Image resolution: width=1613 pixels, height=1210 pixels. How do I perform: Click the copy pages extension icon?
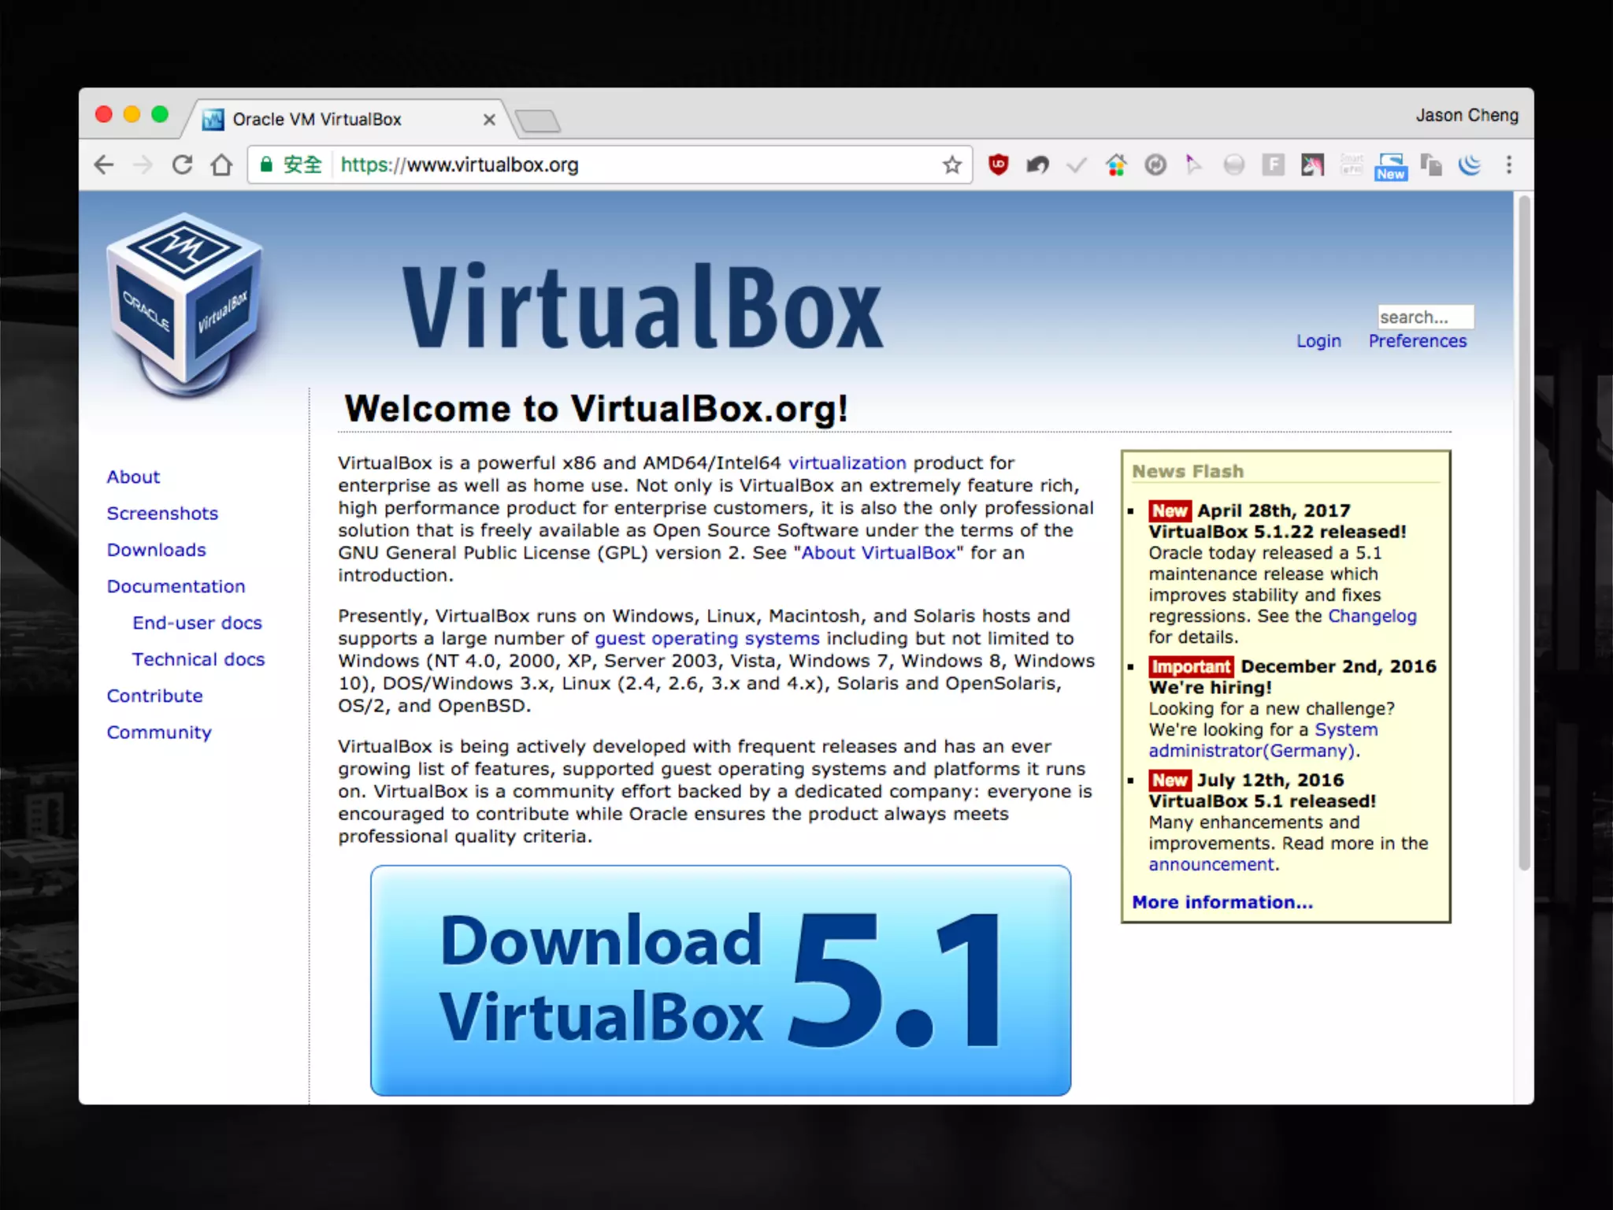[x=1430, y=165]
